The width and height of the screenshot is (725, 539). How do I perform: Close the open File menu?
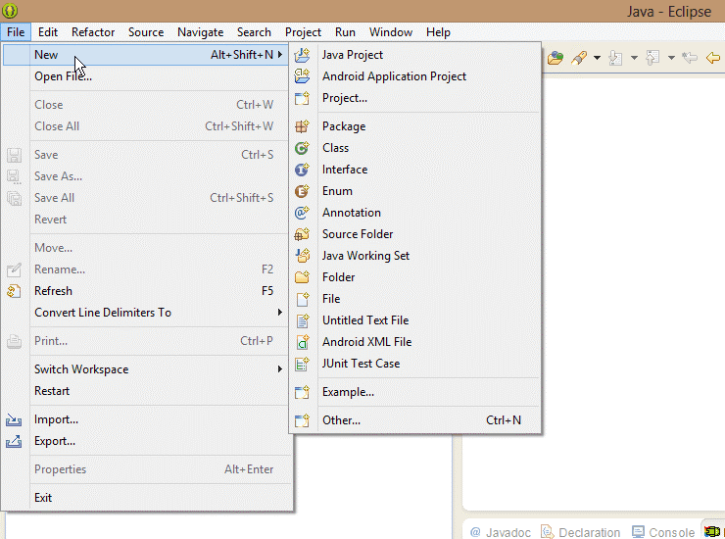click(16, 32)
